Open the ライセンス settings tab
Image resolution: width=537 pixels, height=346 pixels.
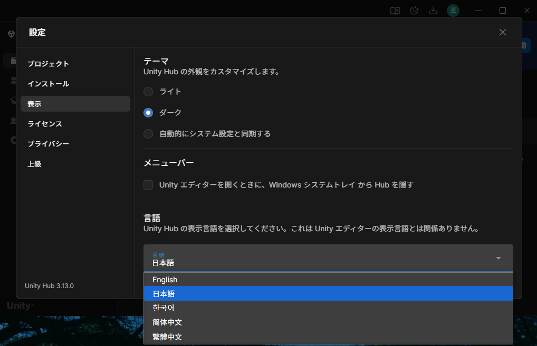75,124
